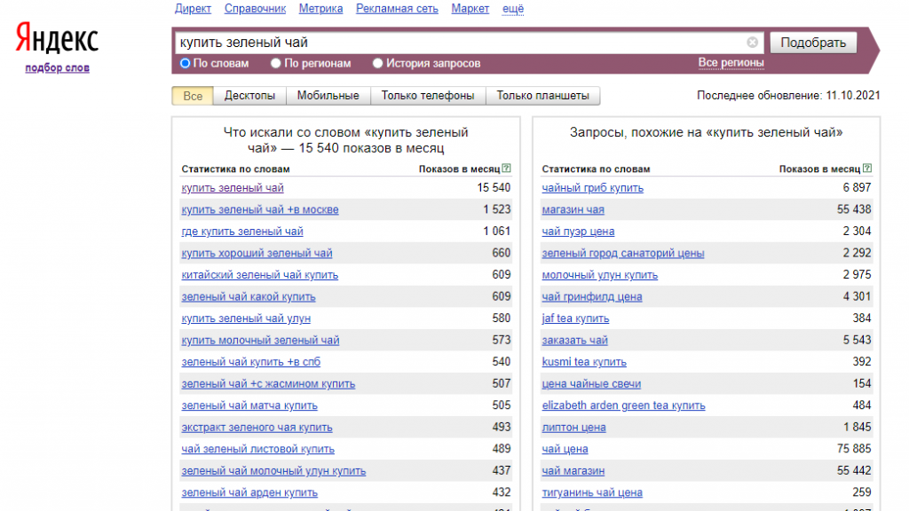Image resolution: width=909 pixels, height=511 pixels.
Task: Open the 'Рекламная сеть' top menu link
Action: [x=397, y=9]
